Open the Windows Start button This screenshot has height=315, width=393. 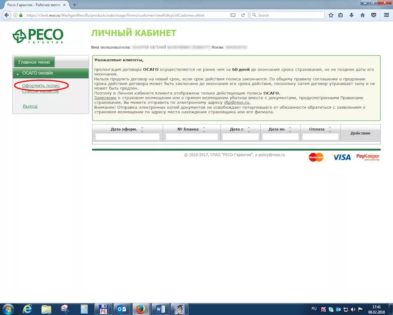pos(8,309)
